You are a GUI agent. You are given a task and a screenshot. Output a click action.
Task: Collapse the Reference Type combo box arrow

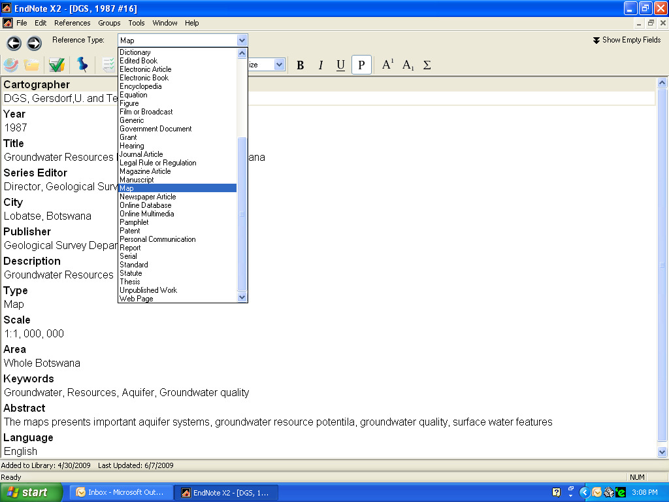pyautogui.click(x=242, y=40)
